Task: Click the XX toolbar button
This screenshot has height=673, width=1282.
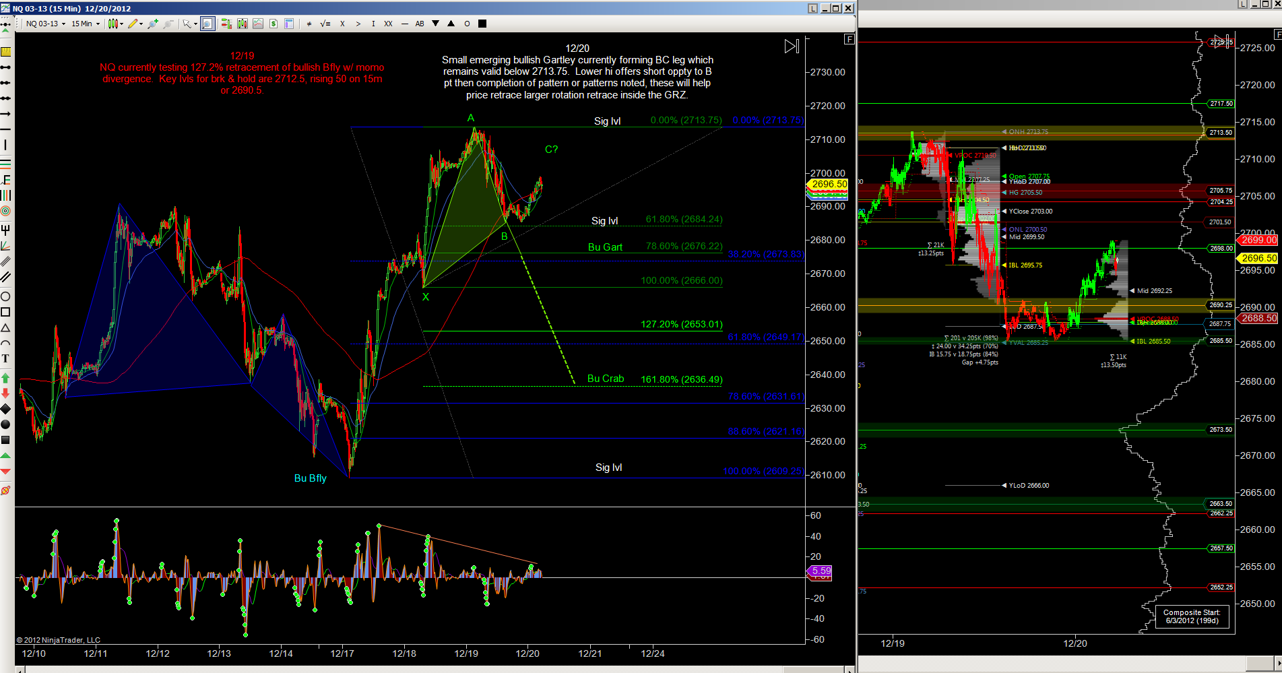Action: pos(388,24)
